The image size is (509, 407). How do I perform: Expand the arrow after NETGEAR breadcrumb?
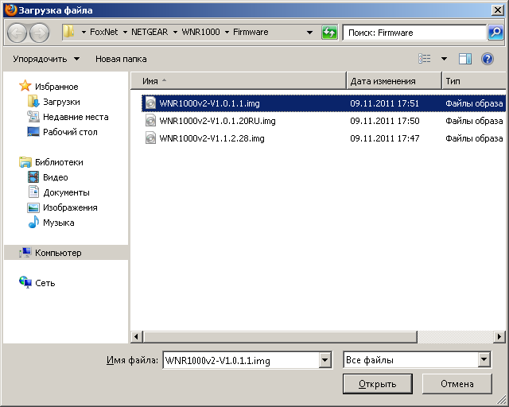(175, 32)
